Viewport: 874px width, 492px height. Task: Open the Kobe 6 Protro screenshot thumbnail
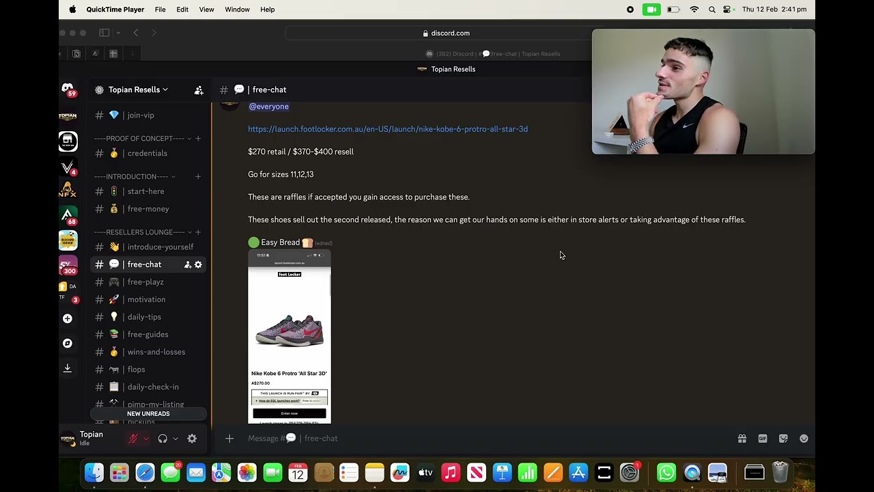[x=290, y=337]
